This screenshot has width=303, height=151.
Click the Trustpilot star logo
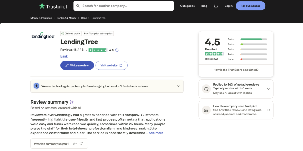tap(42, 6)
